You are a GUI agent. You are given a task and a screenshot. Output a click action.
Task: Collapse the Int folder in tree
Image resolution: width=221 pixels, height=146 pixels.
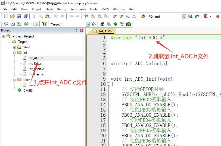15,53
